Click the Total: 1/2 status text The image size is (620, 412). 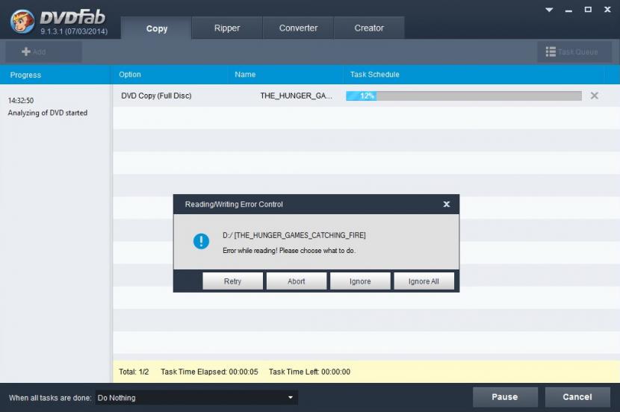tap(134, 372)
